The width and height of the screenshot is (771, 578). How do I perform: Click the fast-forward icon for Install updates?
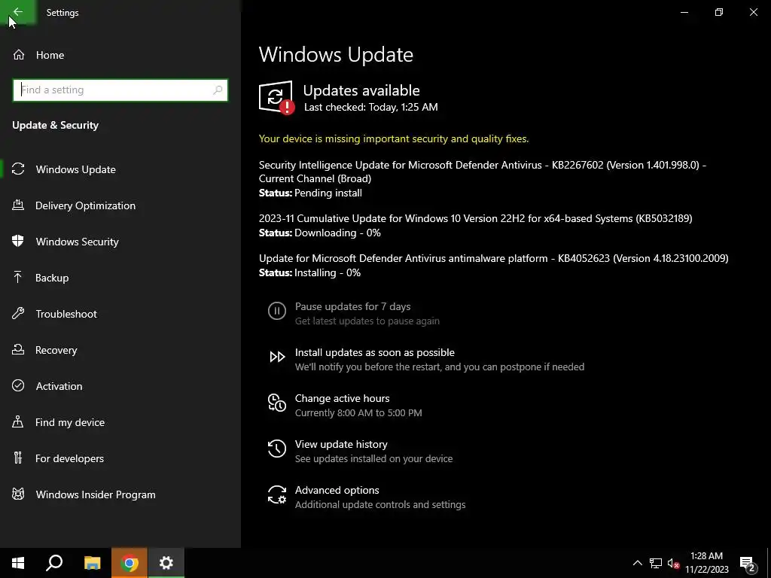click(x=277, y=357)
